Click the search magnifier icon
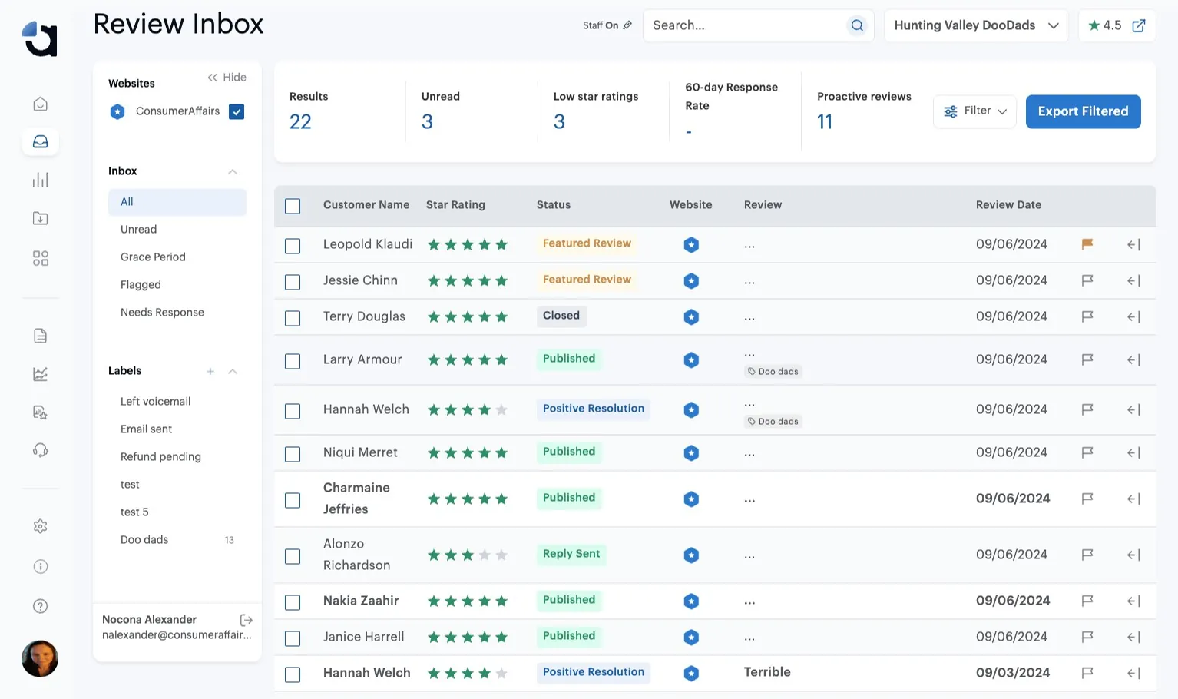The height and width of the screenshot is (699, 1178). 857,25
